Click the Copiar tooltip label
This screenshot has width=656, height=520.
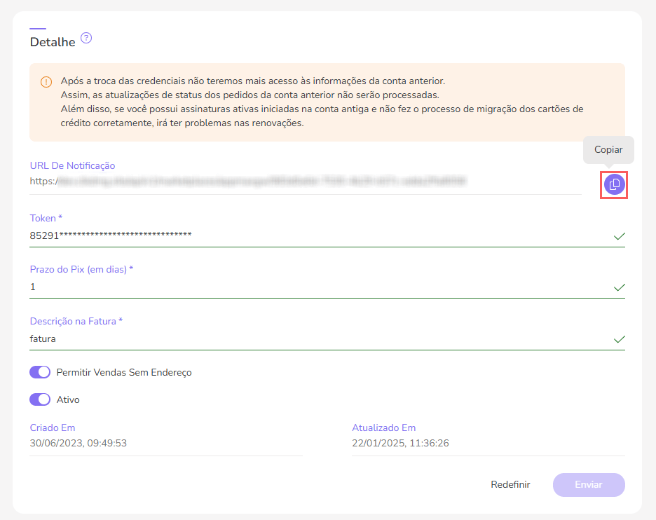point(608,149)
